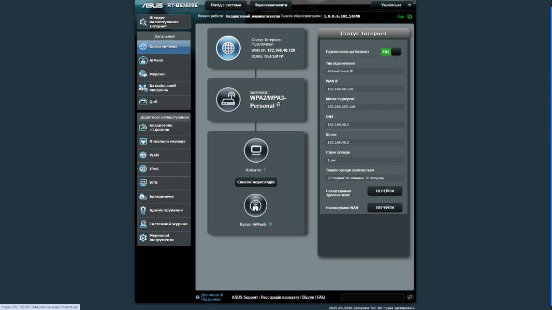The image size is (552, 310).
Task: Open Quick Internet Setup wizard icon
Action: [143, 22]
